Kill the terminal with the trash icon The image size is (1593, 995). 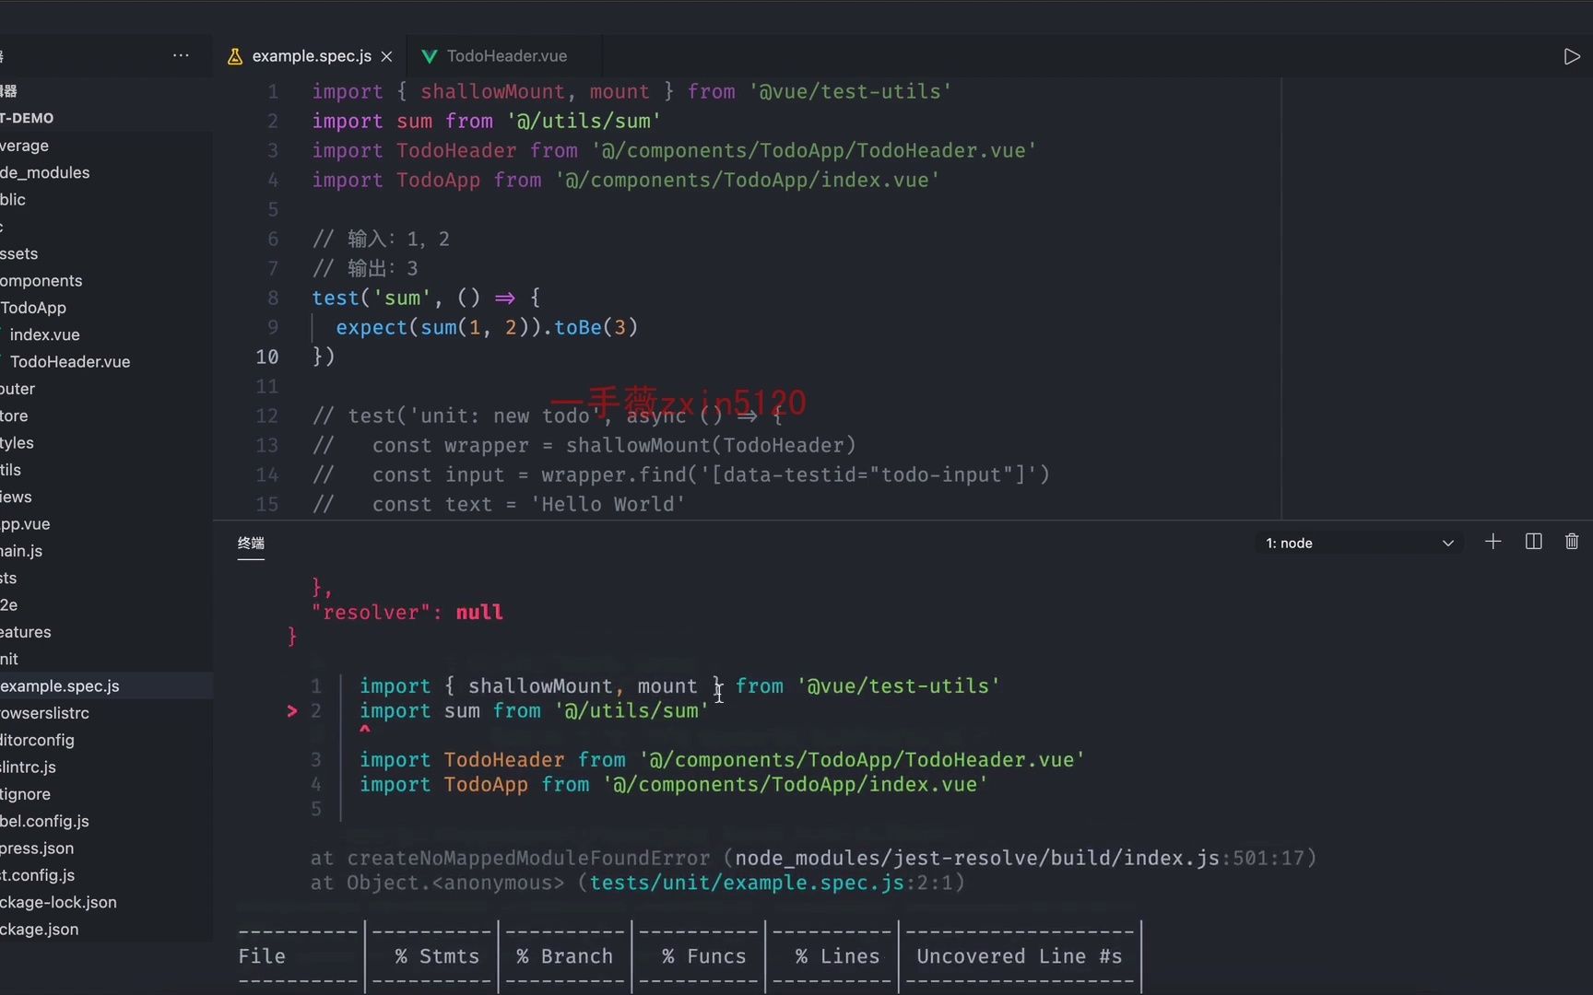[1572, 542]
